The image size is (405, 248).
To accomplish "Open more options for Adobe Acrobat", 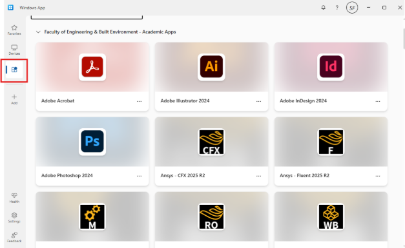I will (140, 101).
